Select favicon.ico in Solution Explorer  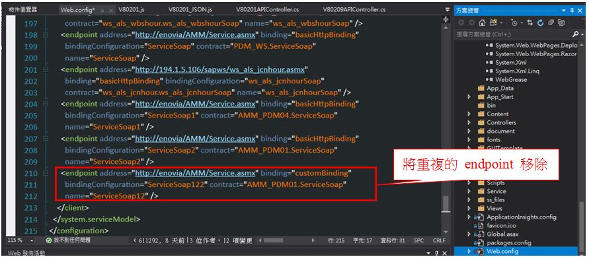click(x=501, y=225)
